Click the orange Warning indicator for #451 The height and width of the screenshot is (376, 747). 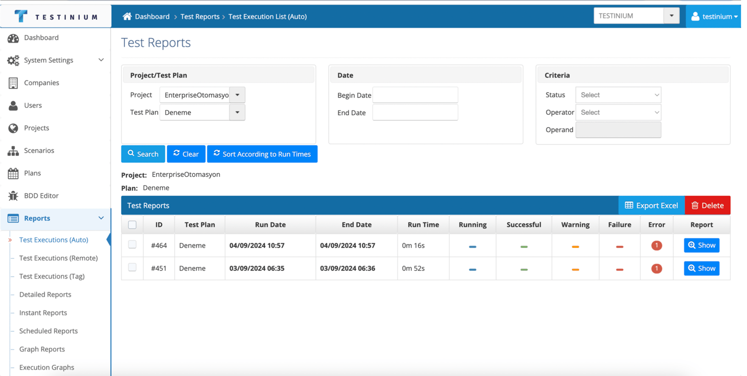click(x=575, y=269)
